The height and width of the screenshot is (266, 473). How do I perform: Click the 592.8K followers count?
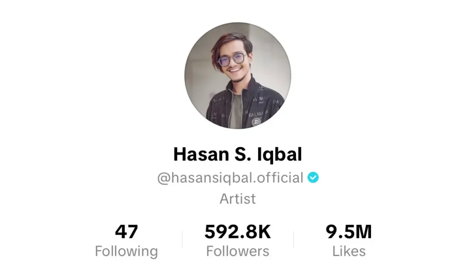238,232
